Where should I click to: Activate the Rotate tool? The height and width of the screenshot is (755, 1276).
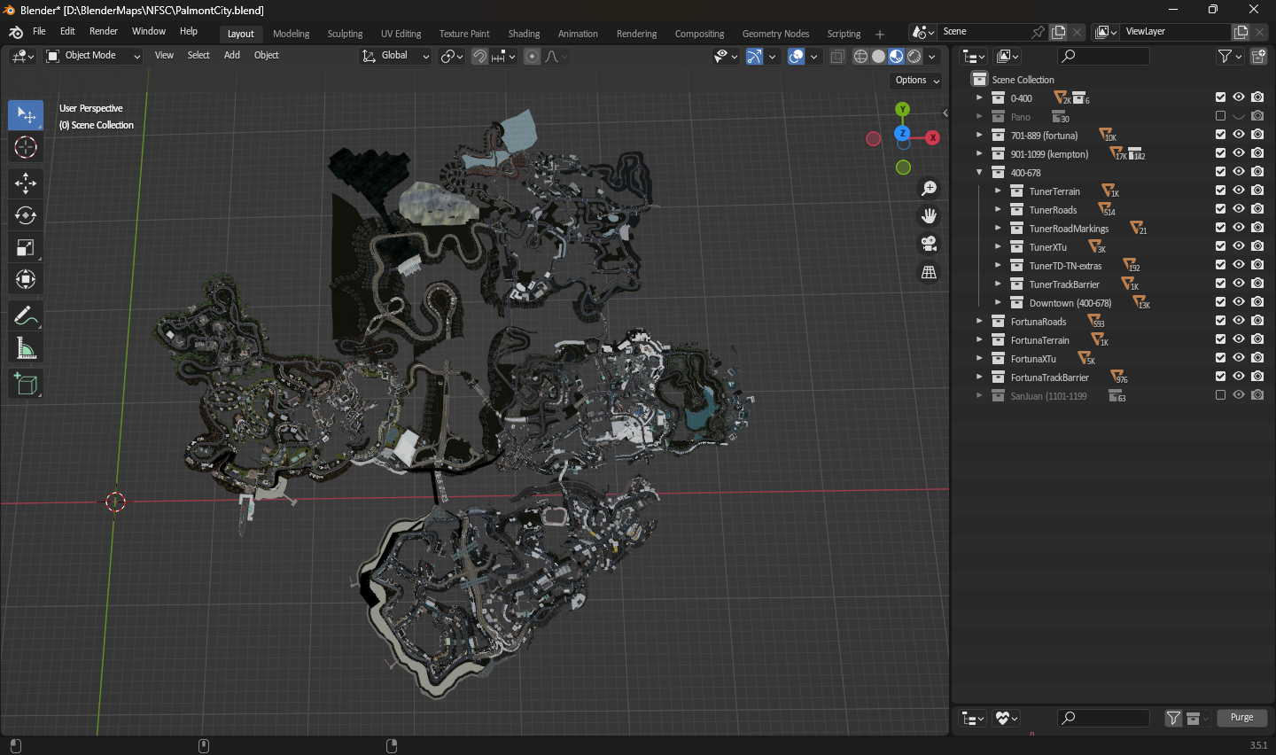coord(26,215)
